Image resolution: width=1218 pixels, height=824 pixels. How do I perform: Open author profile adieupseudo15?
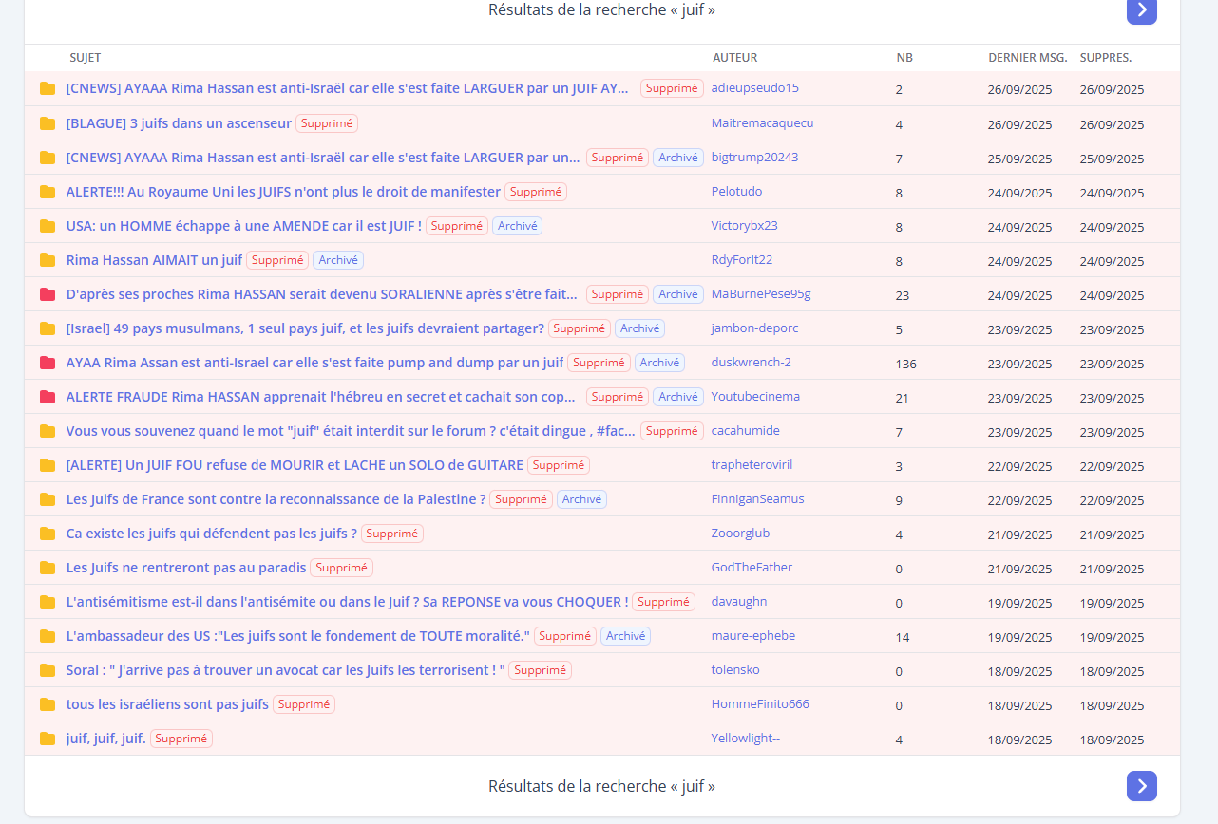754,88
